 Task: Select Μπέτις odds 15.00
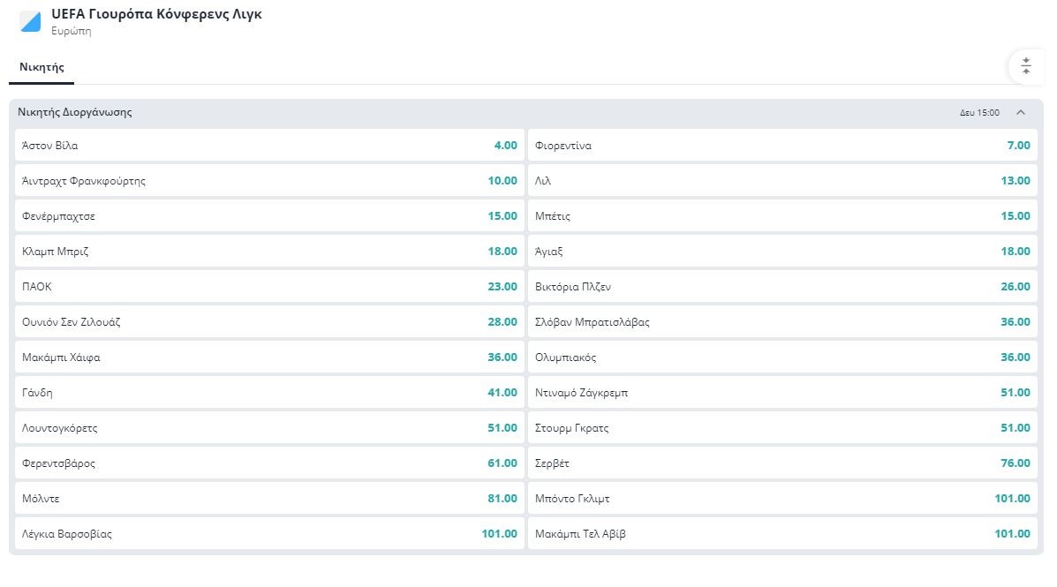click(782, 216)
